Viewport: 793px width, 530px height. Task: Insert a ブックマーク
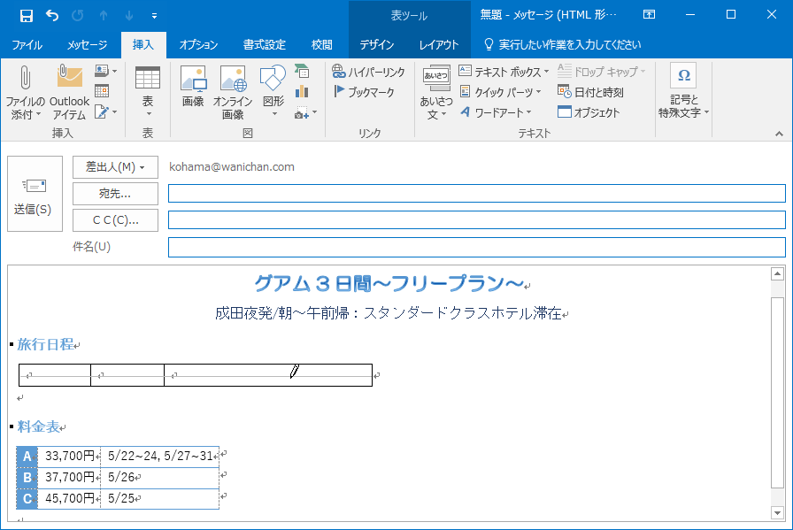click(364, 92)
